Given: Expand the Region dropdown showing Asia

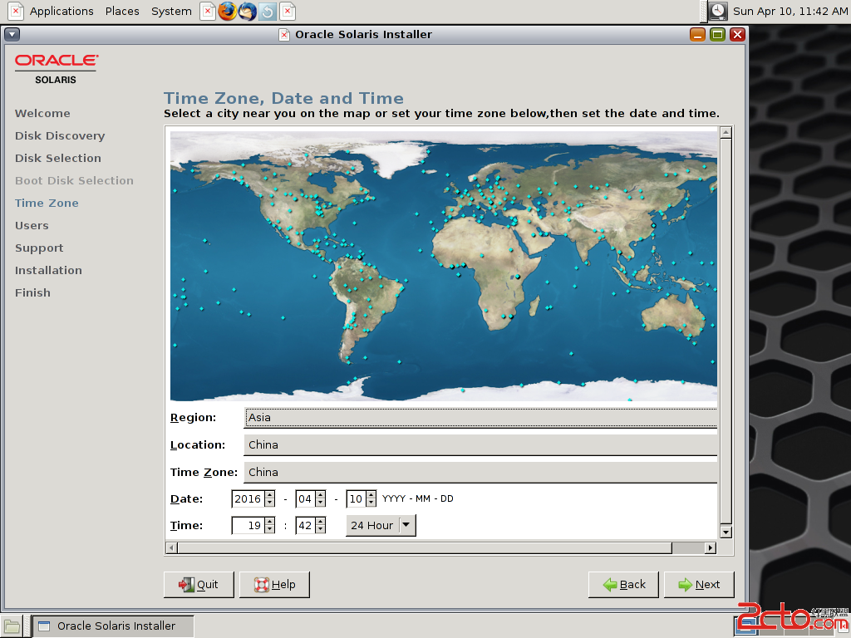Looking at the screenshot, I should tap(481, 417).
